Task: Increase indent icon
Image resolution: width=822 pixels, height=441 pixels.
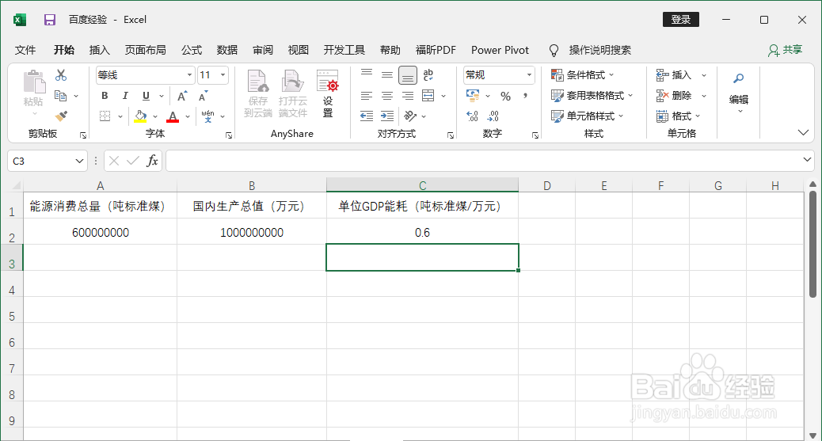Action: [387, 116]
